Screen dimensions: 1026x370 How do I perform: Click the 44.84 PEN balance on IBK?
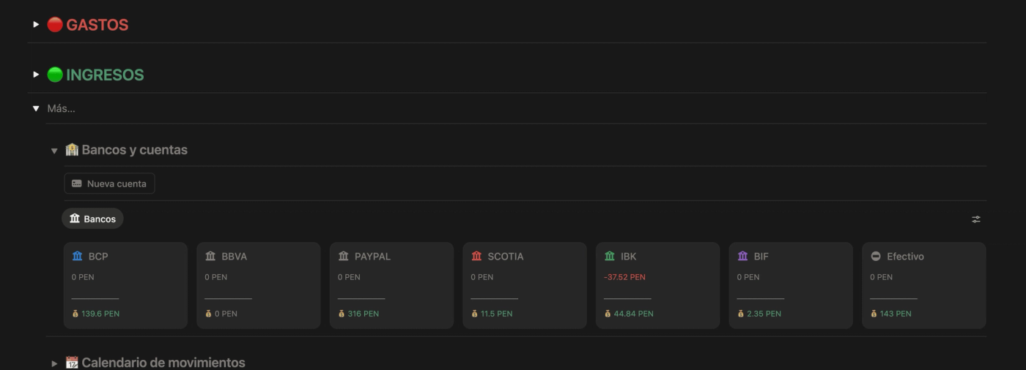pyautogui.click(x=634, y=314)
